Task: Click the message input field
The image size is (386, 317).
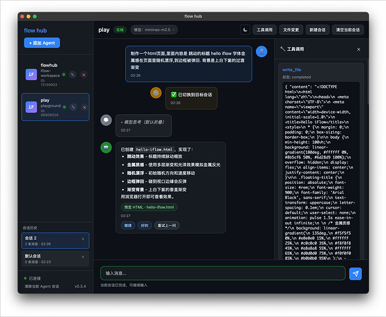Action: [222, 273]
